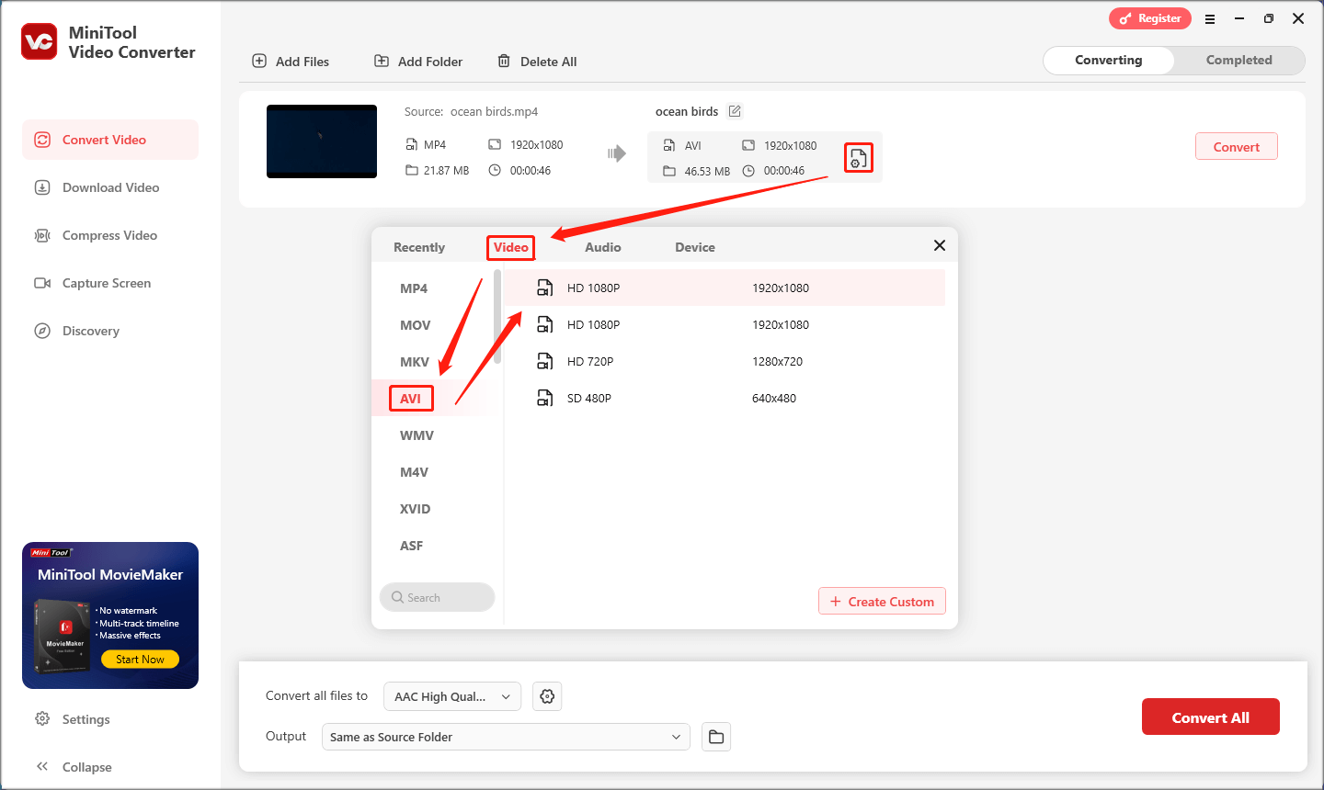Click the 1280x720 resolution text

click(x=777, y=362)
